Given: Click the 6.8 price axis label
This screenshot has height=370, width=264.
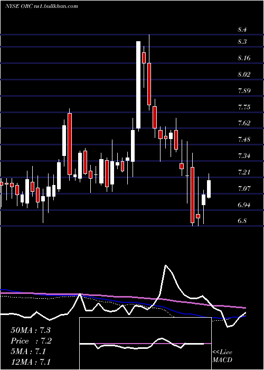Looking at the screenshot, I should (x=242, y=221).
